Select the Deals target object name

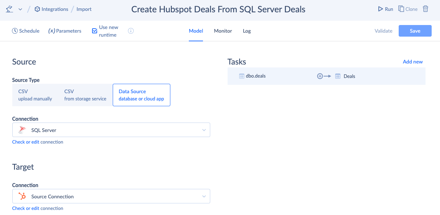tap(349, 76)
